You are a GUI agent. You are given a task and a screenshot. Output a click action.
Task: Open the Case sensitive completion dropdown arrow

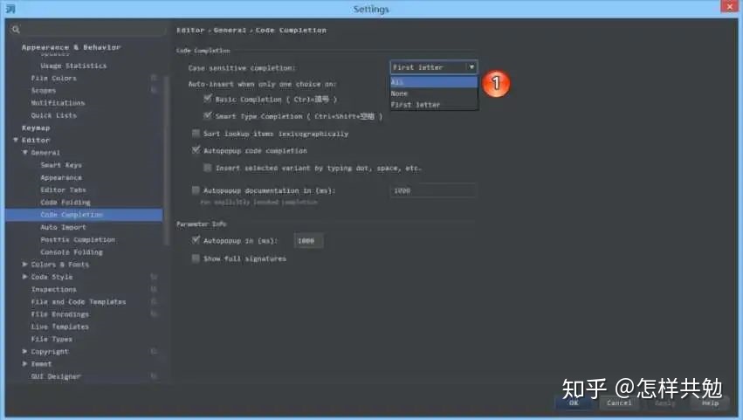click(471, 67)
